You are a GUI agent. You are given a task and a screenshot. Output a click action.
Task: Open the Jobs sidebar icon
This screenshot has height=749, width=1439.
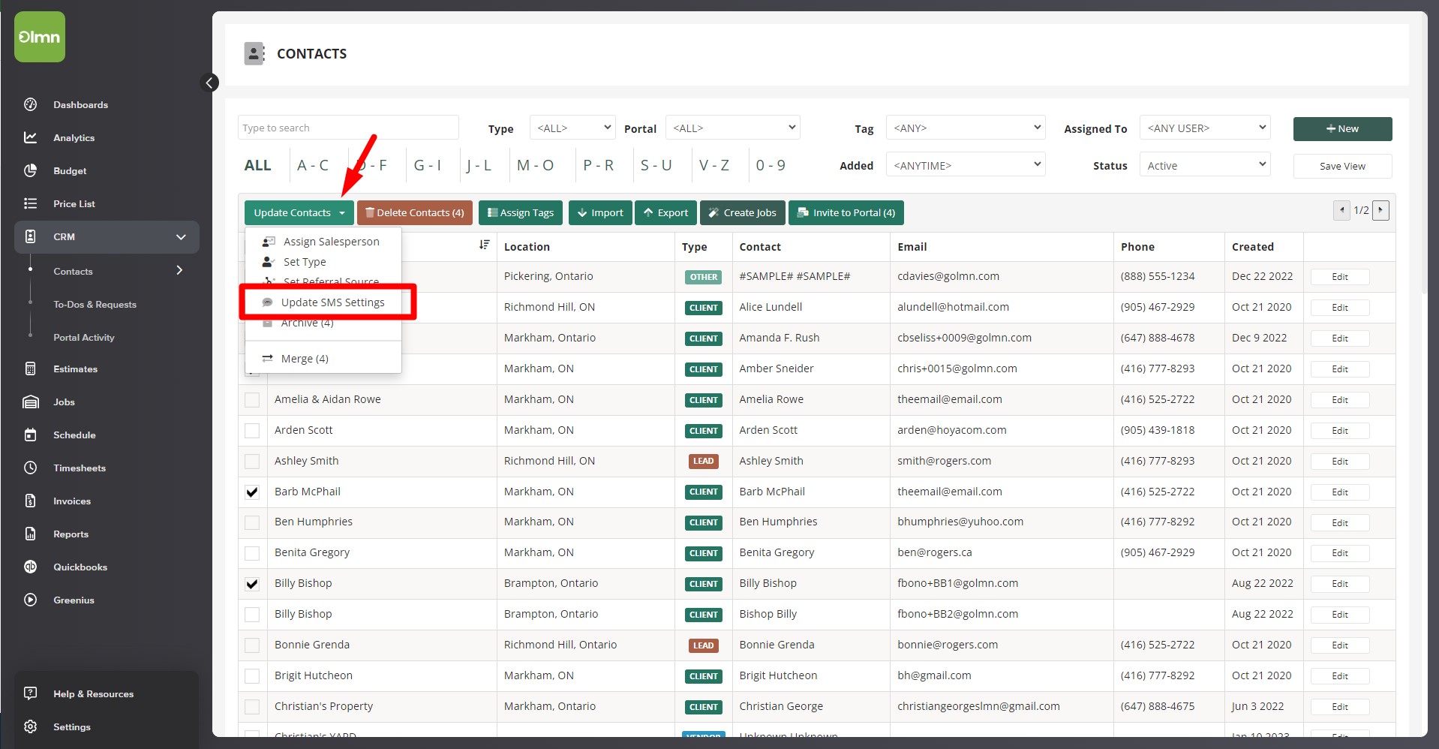click(x=30, y=402)
